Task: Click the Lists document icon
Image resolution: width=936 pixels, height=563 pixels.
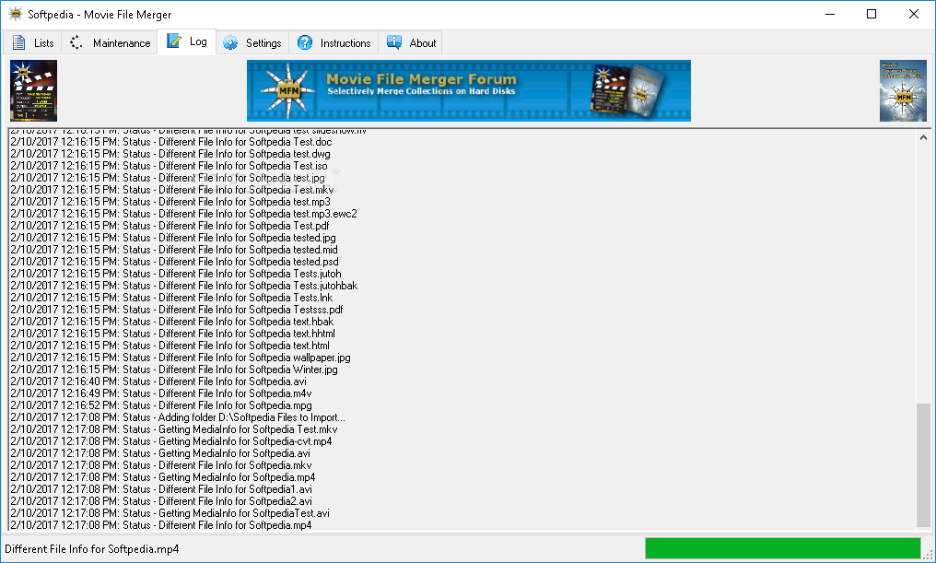Action: click(x=19, y=42)
